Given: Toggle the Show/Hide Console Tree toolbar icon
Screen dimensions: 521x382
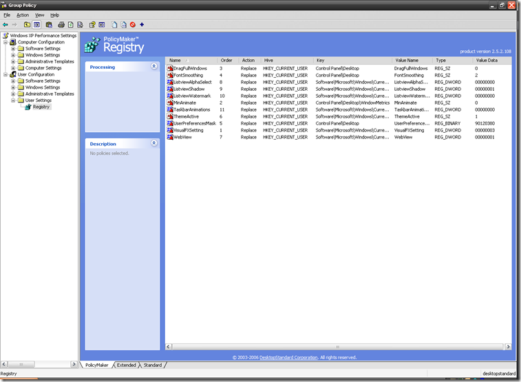Looking at the screenshot, I should tap(36, 25).
